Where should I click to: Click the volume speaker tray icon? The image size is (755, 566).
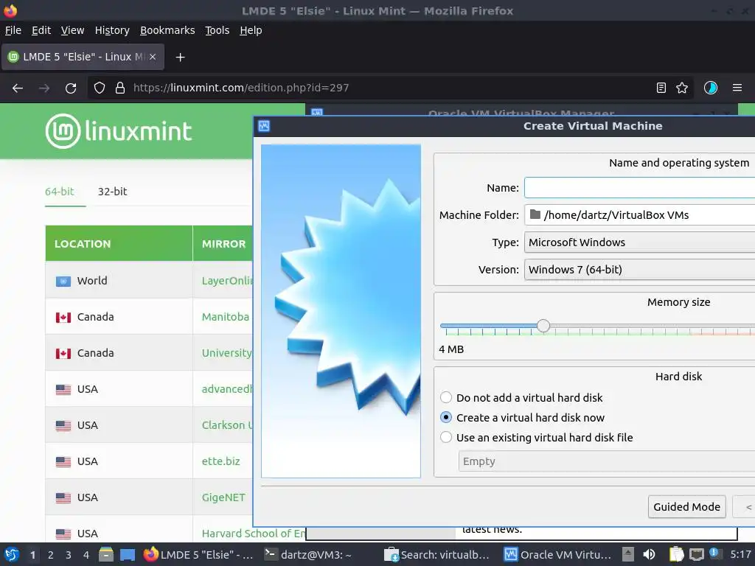tap(649, 554)
